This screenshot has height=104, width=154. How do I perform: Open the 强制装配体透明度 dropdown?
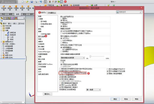pos(73,58)
